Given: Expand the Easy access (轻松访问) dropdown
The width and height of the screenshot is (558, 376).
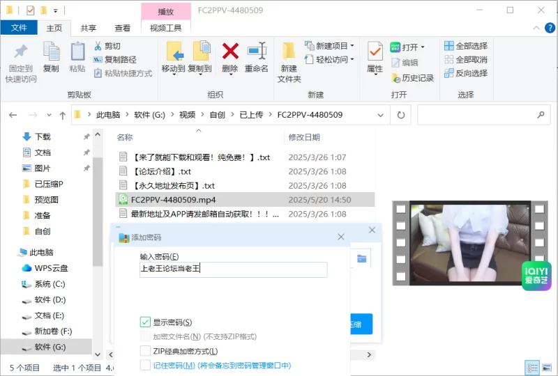Looking at the screenshot, I should coord(352,59).
